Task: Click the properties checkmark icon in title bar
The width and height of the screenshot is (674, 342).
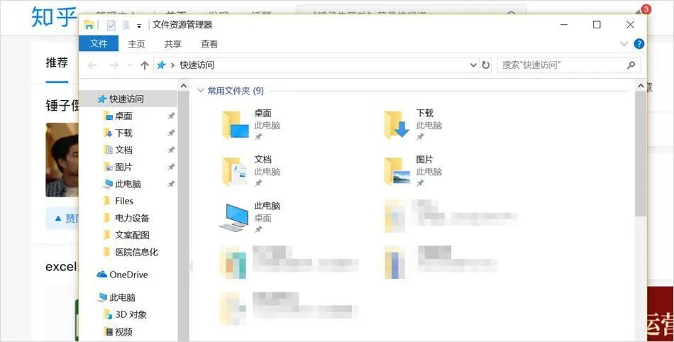Action: (111, 26)
